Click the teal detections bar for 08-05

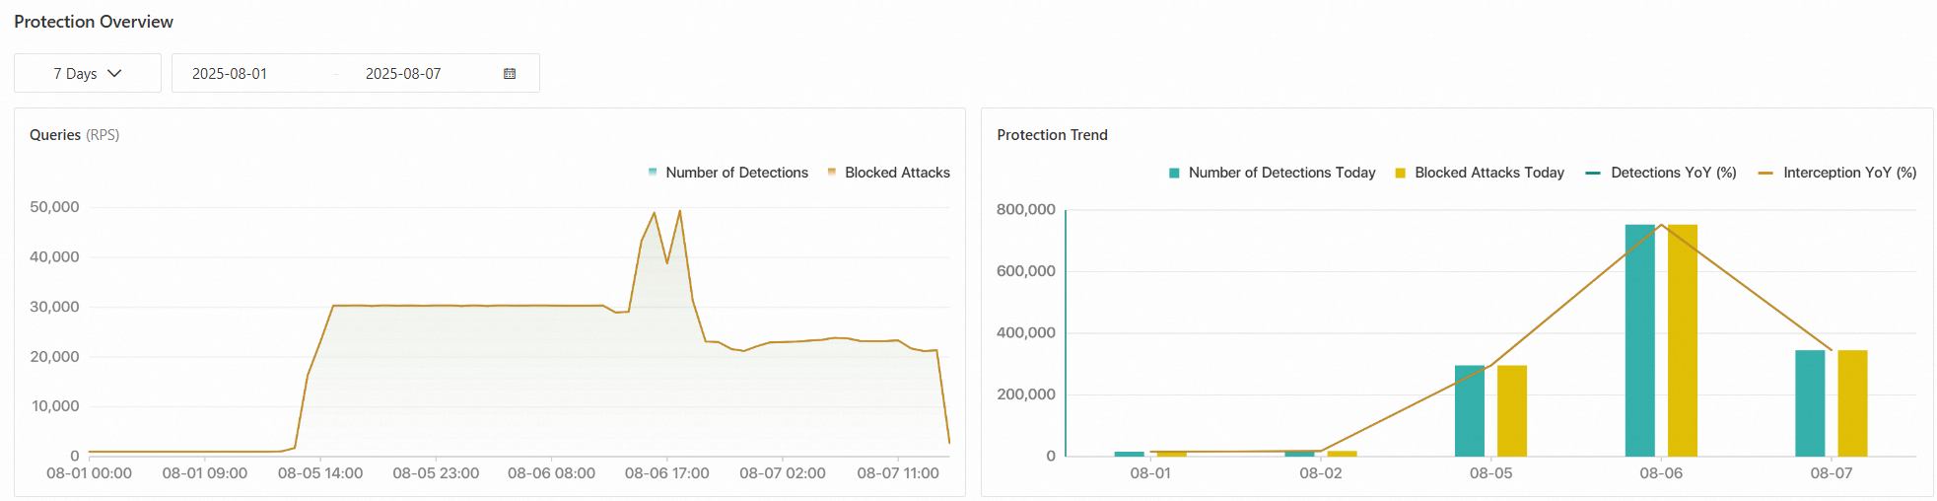[1470, 411]
